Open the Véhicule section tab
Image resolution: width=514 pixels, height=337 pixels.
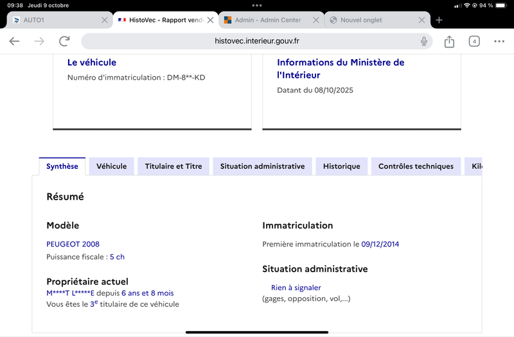[112, 166]
